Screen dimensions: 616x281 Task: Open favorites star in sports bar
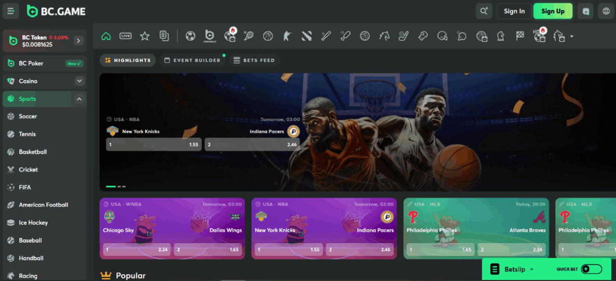(145, 36)
